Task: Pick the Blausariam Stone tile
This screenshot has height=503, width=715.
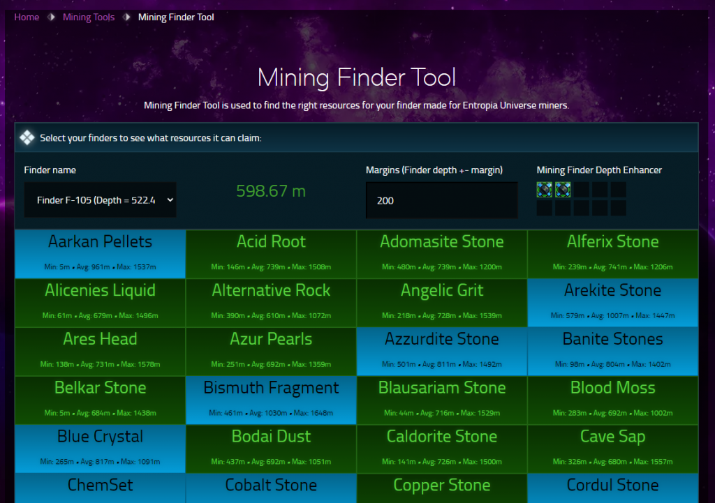Action: [x=442, y=400]
